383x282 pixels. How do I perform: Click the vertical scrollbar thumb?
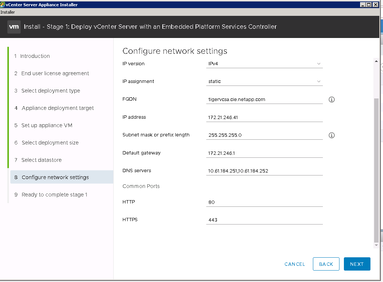(x=376, y=170)
